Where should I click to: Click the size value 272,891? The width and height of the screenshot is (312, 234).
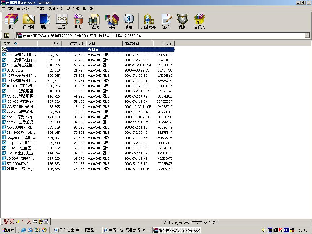(54, 55)
